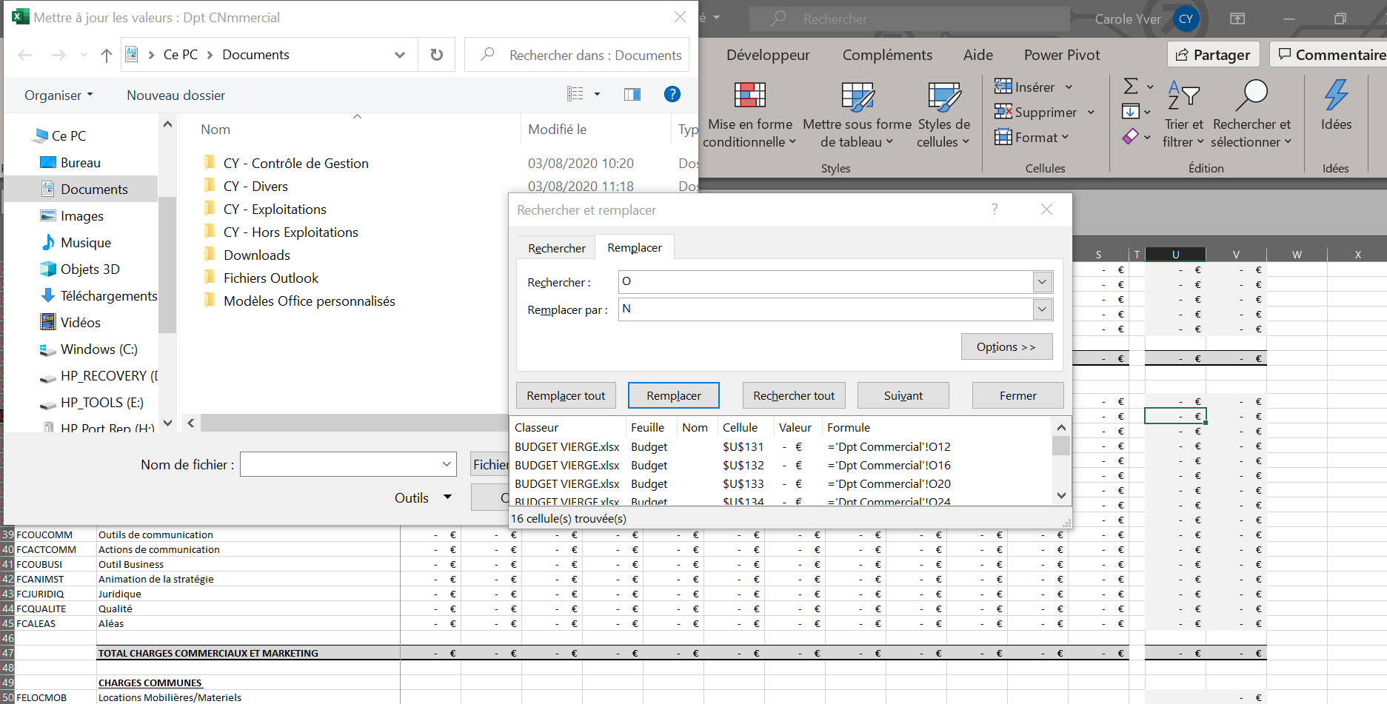1387x704 pixels.
Task: Click the Idées lightning icon
Action: tap(1336, 95)
